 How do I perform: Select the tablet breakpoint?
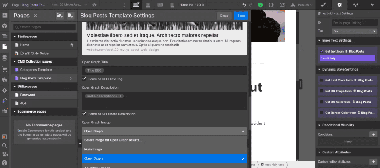pos(148,5)
